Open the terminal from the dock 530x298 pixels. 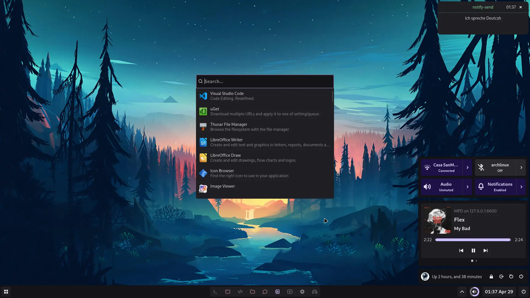point(216,292)
